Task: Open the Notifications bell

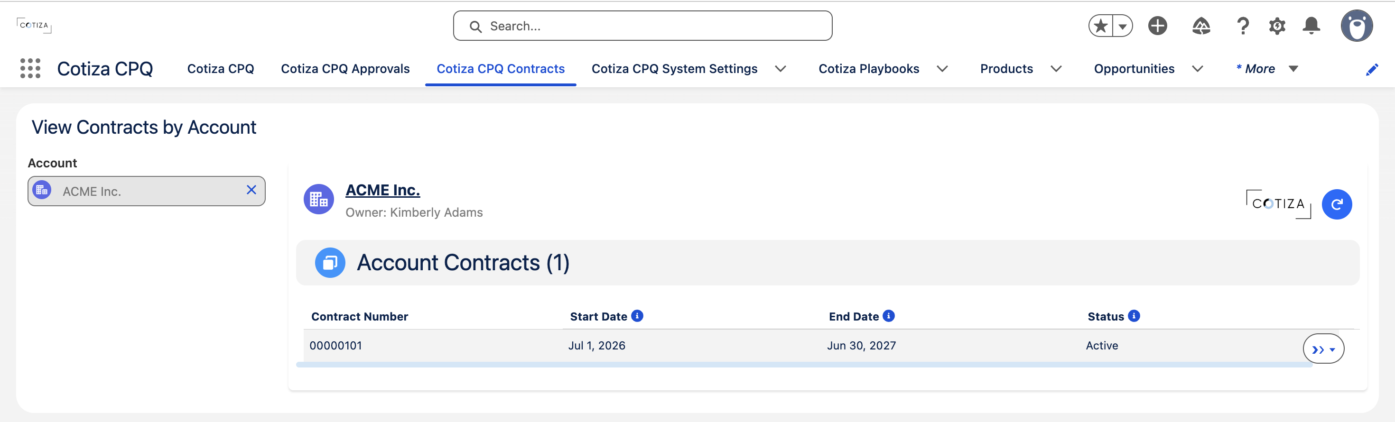Action: pos(1311,26)
